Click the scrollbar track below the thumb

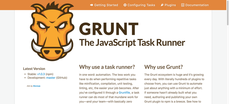click(x=228, y=66)
